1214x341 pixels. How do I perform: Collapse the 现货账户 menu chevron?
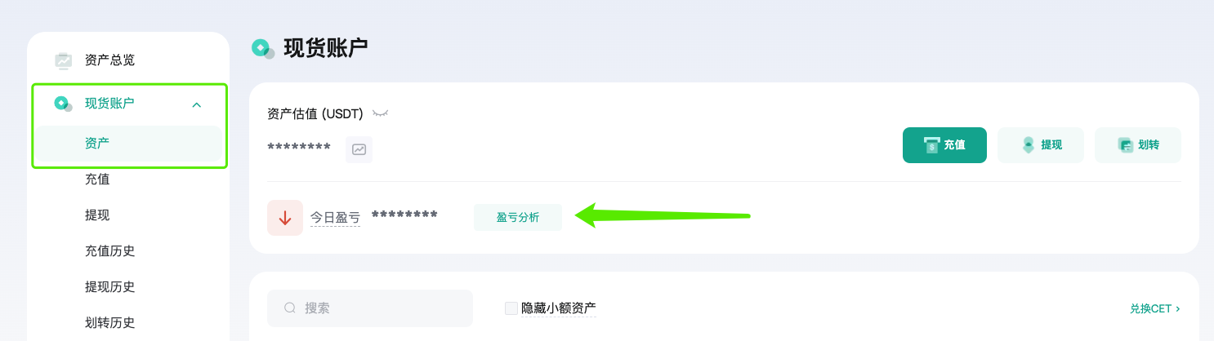(x=196, y=104)
